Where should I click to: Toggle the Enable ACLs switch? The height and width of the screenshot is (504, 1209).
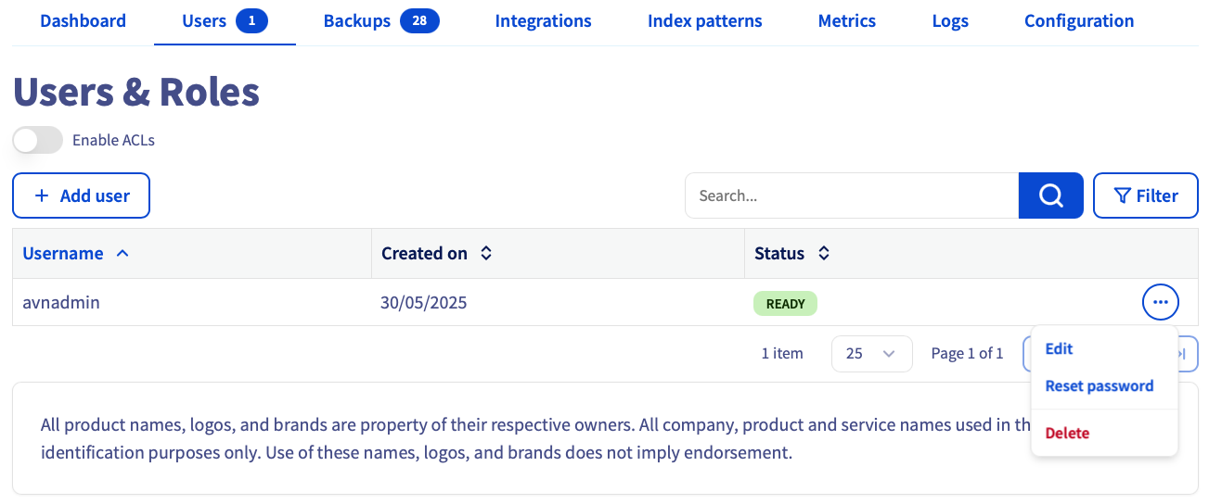pyautogui.click(x=38, y=141)
